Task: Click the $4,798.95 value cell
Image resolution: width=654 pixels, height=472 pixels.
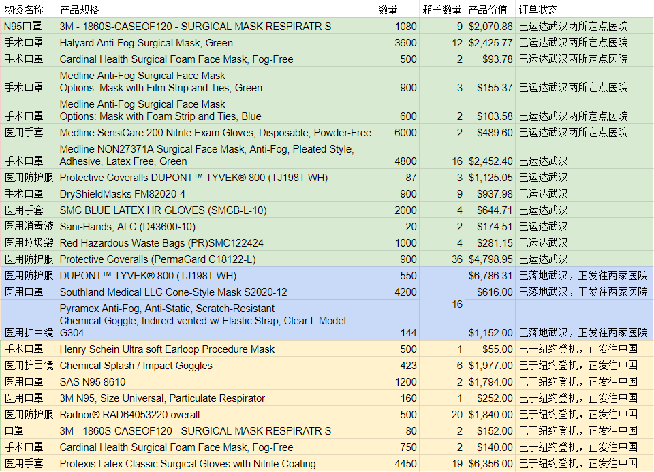Action: (490, 259)
